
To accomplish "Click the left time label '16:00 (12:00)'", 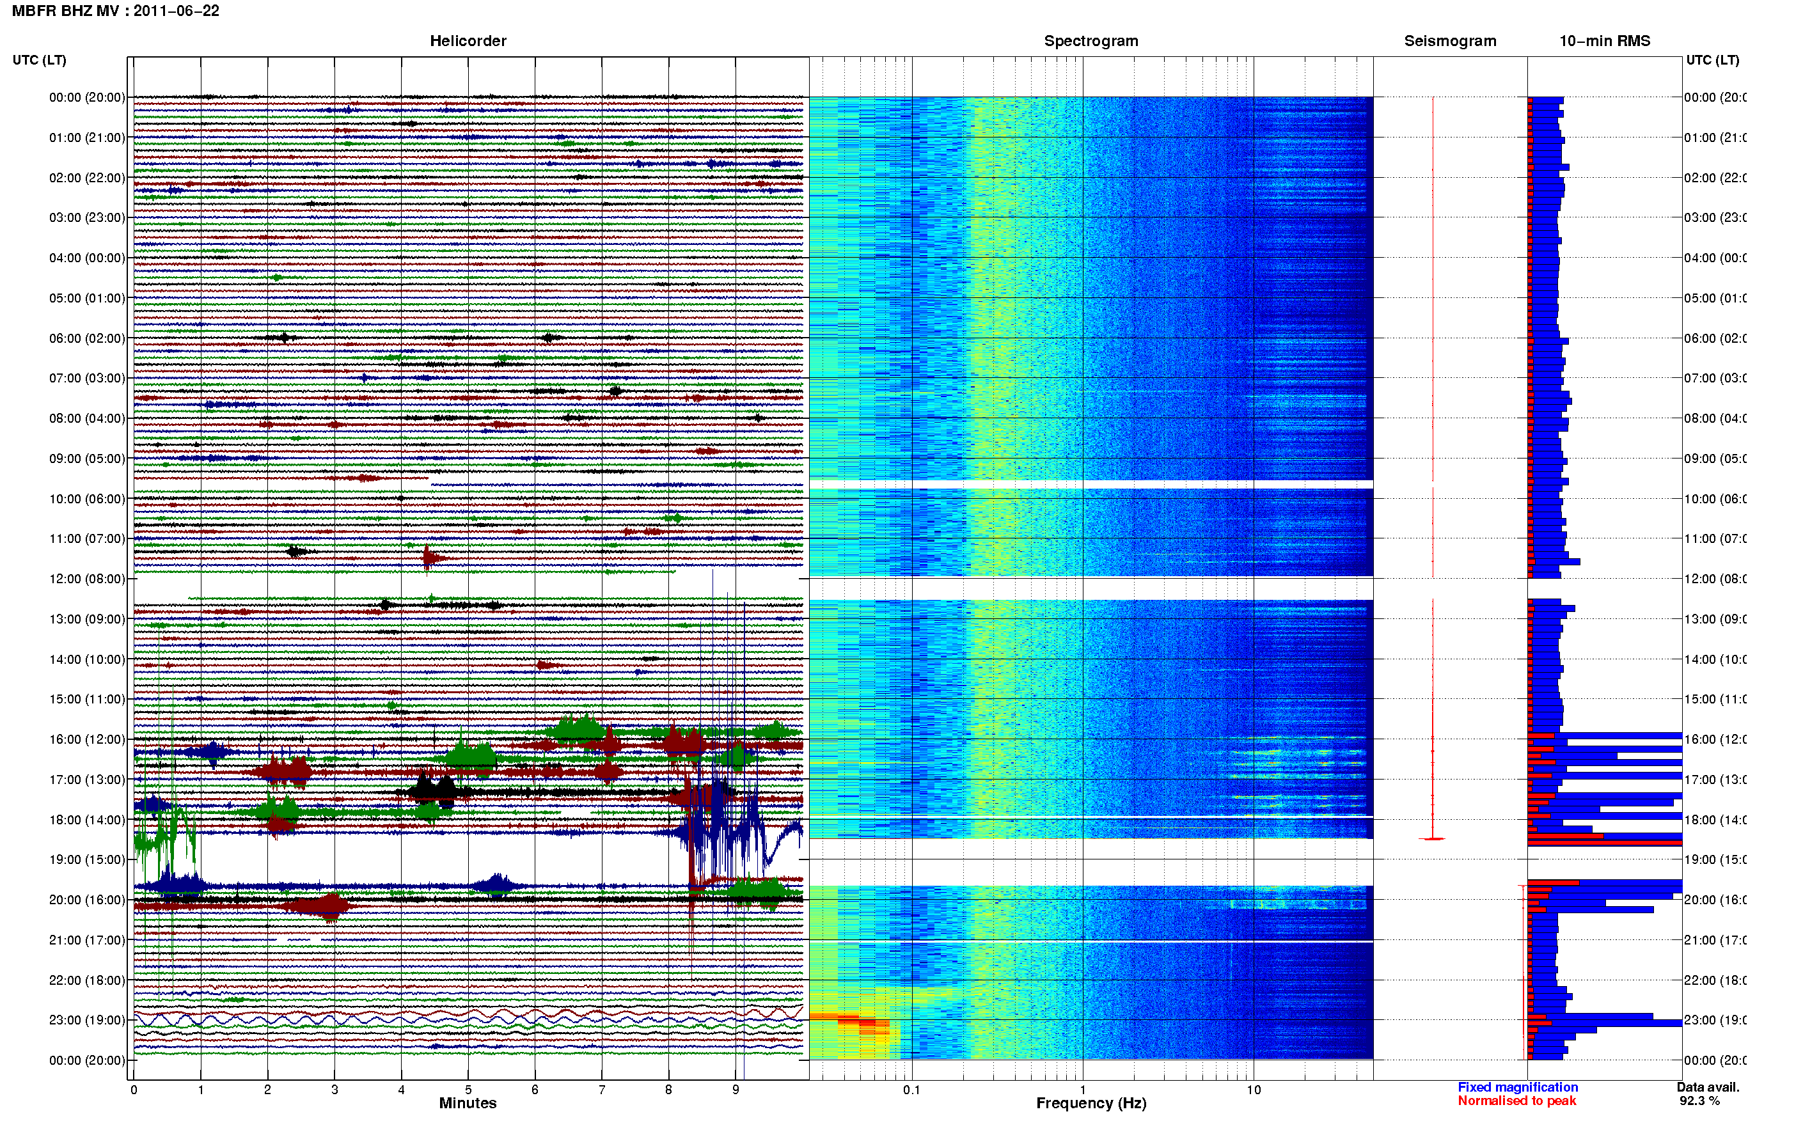I will point(87,739).
